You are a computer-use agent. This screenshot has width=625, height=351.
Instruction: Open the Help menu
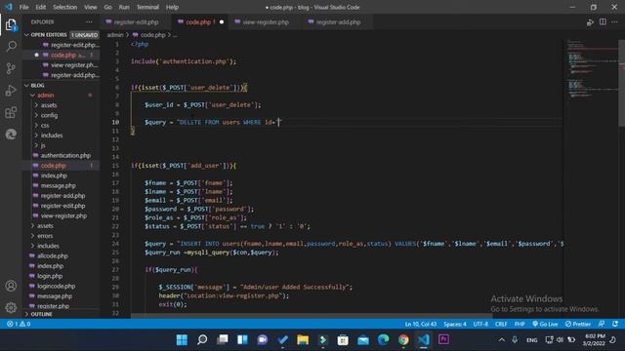172,7
